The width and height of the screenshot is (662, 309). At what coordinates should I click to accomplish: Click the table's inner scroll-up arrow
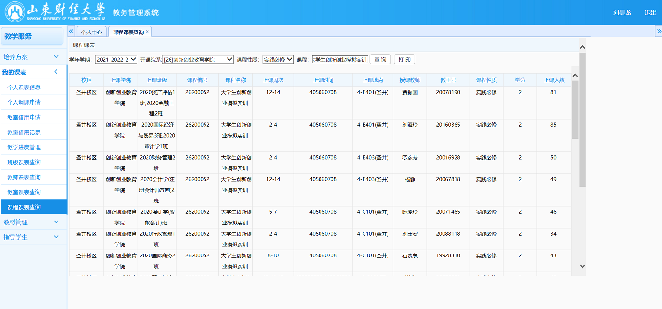point(575,76)
